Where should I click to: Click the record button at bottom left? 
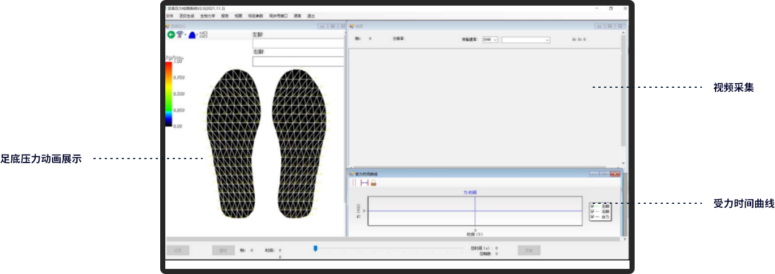(178, 250)
